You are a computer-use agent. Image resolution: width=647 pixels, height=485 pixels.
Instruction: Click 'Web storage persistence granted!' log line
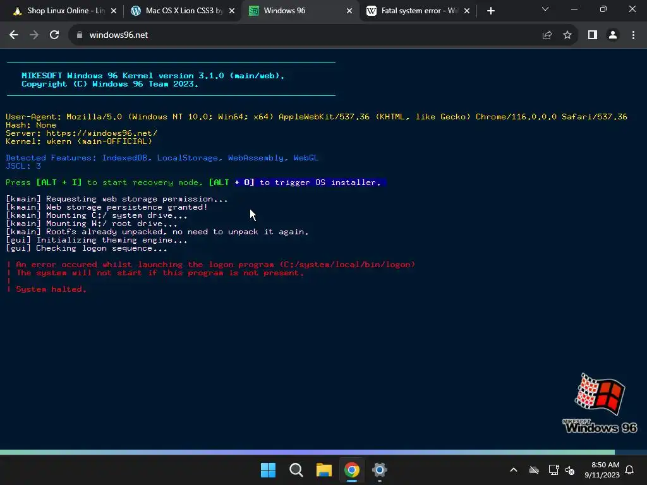click(106, 207)
